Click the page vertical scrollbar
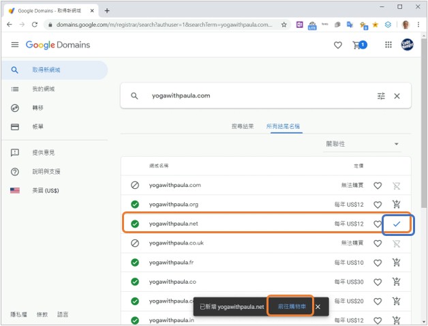Viewport: 428px width, 326px height. pos(424,123)
